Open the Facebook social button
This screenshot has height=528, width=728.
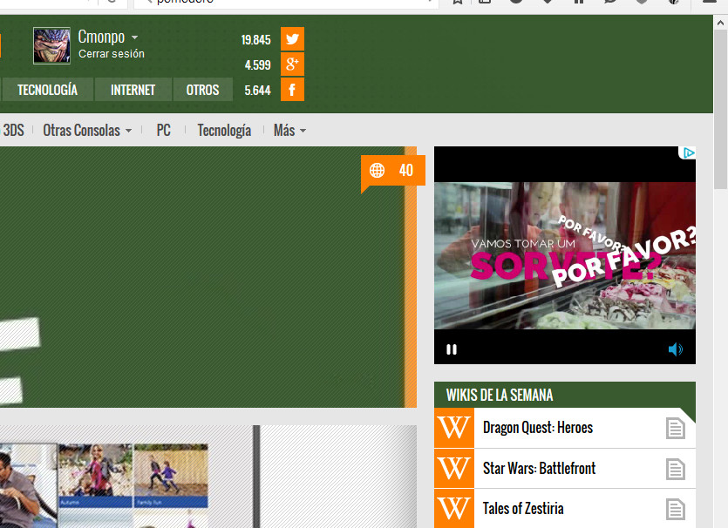[292, 89]
